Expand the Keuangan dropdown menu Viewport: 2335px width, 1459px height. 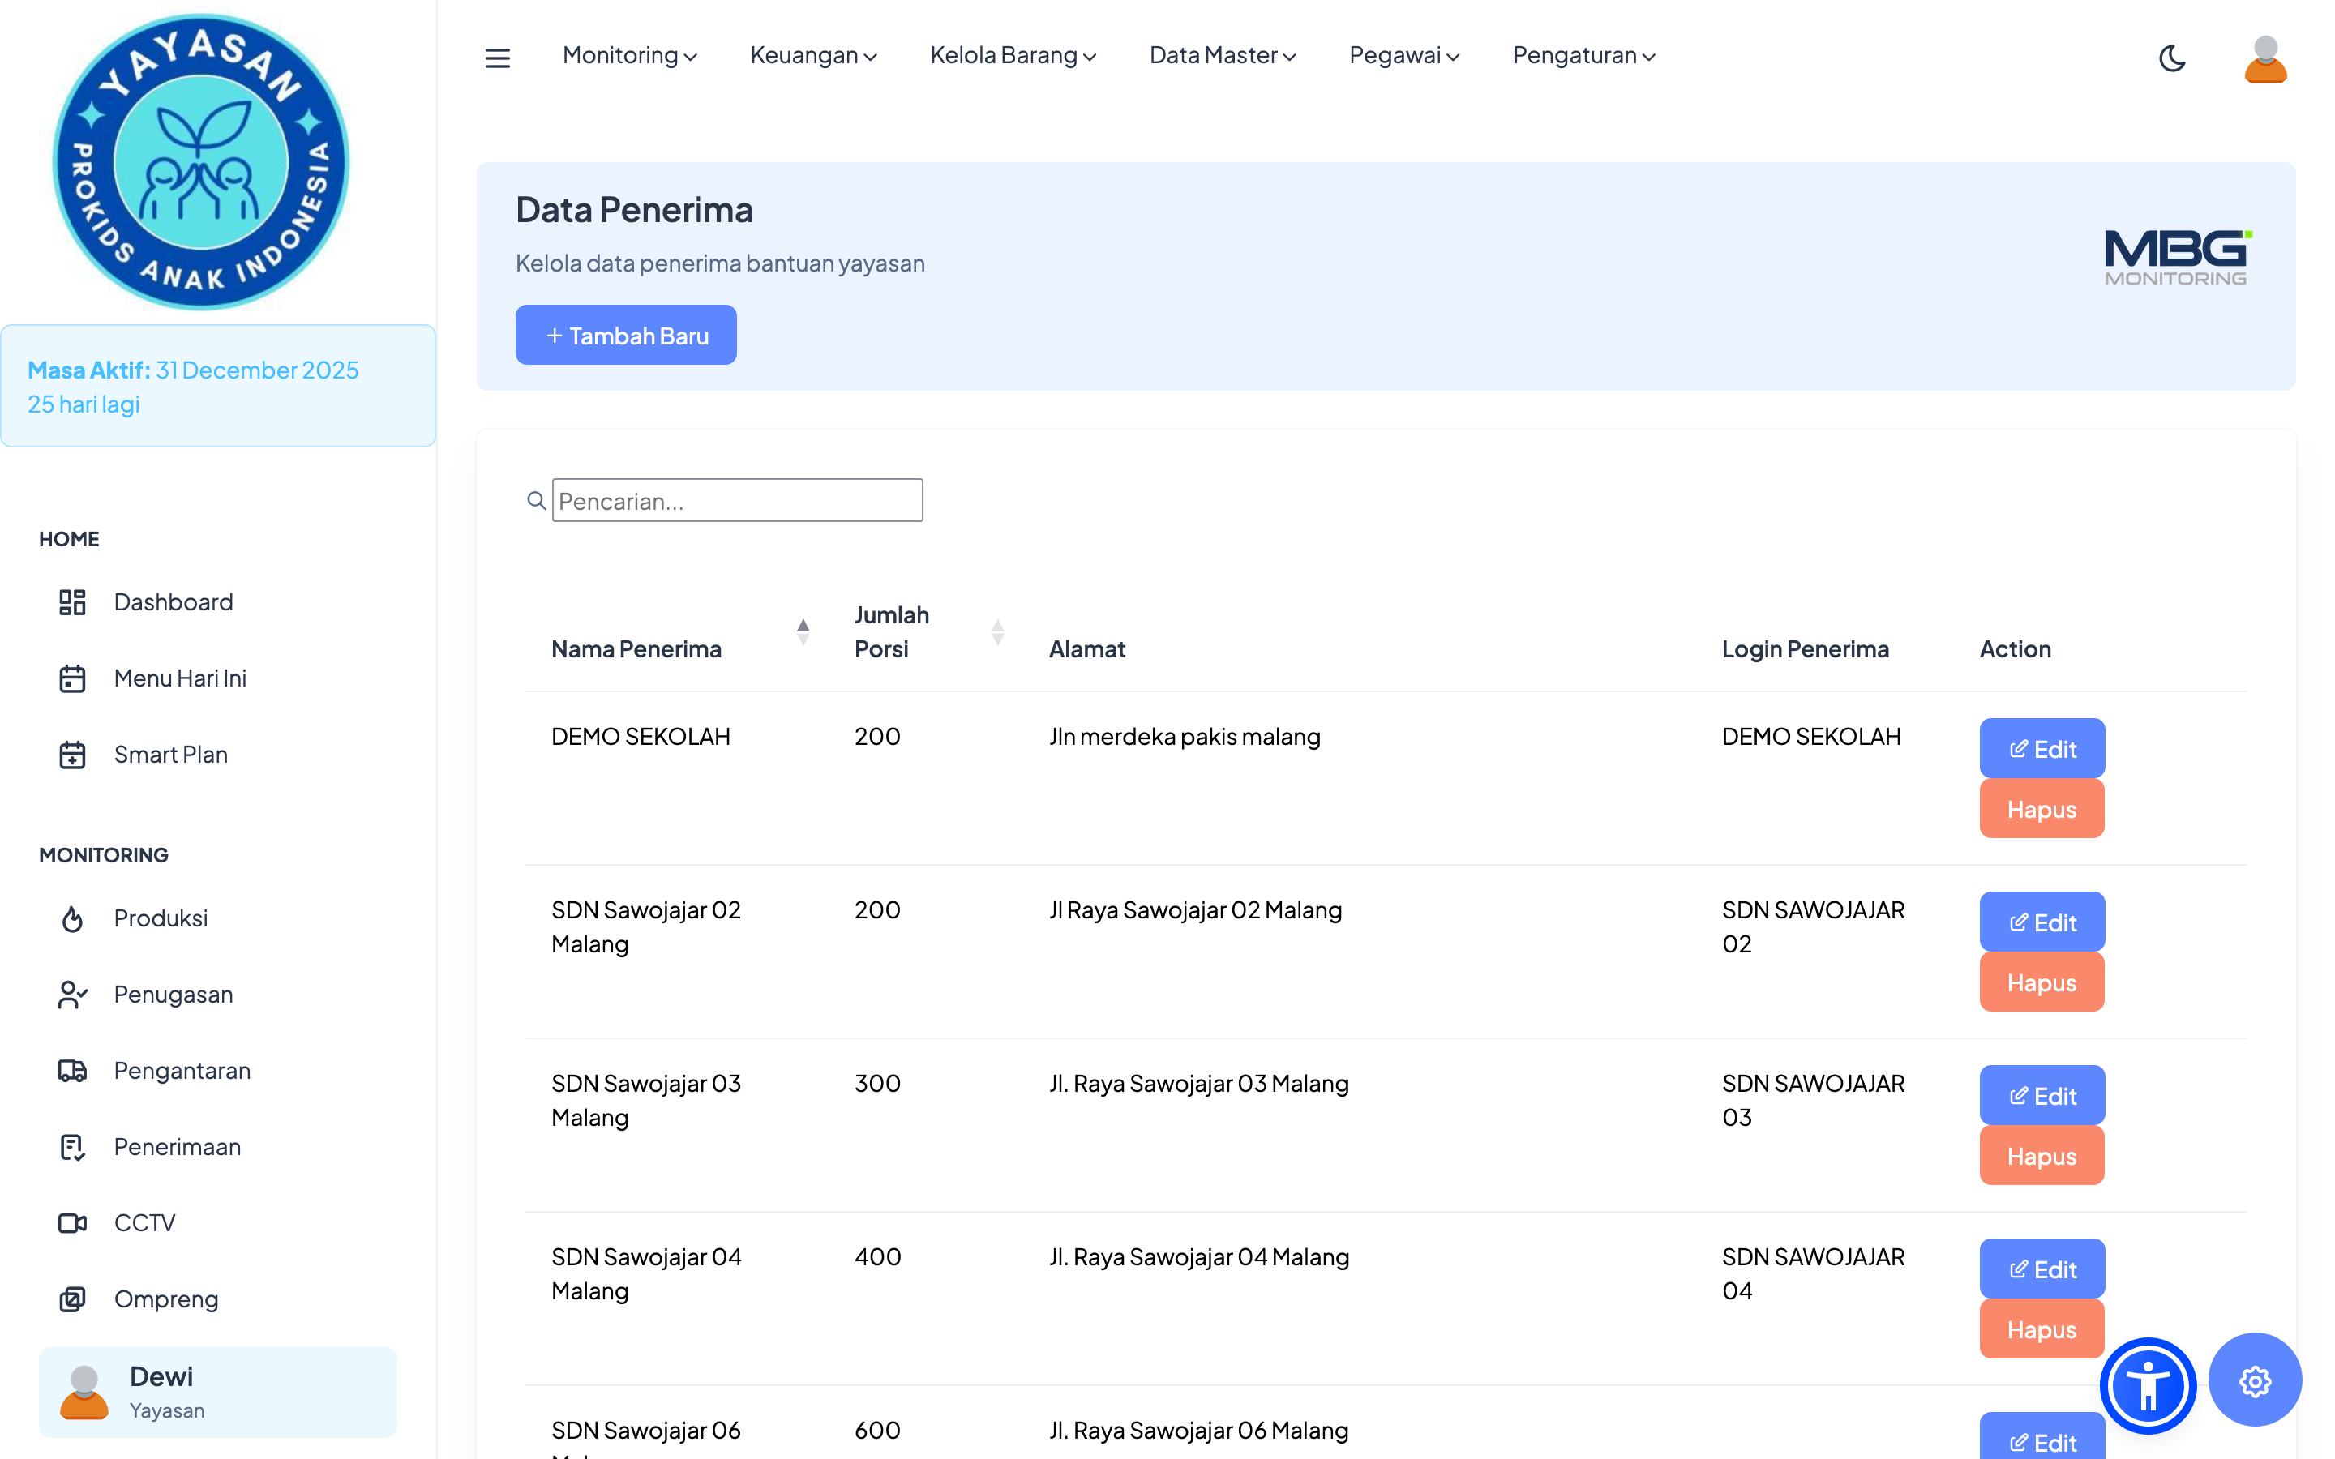tap(812, 56)
